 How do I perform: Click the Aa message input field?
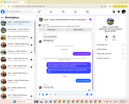(70, 94)
